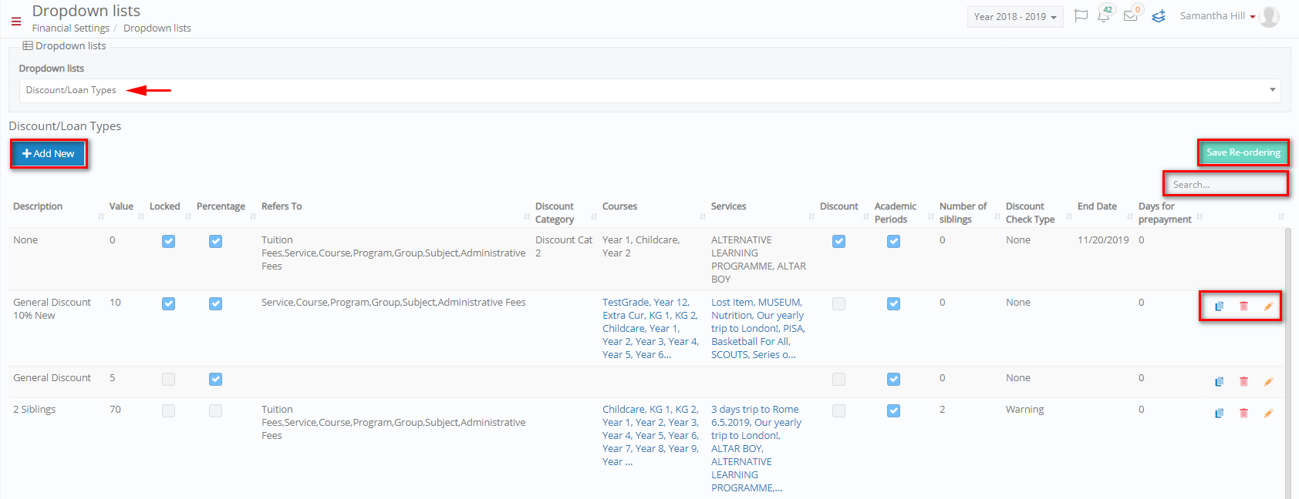Delete the General Discount 10% New row
Image resolution: width=1299 pixels, height=499 pixels.
tap(1243, 306)
